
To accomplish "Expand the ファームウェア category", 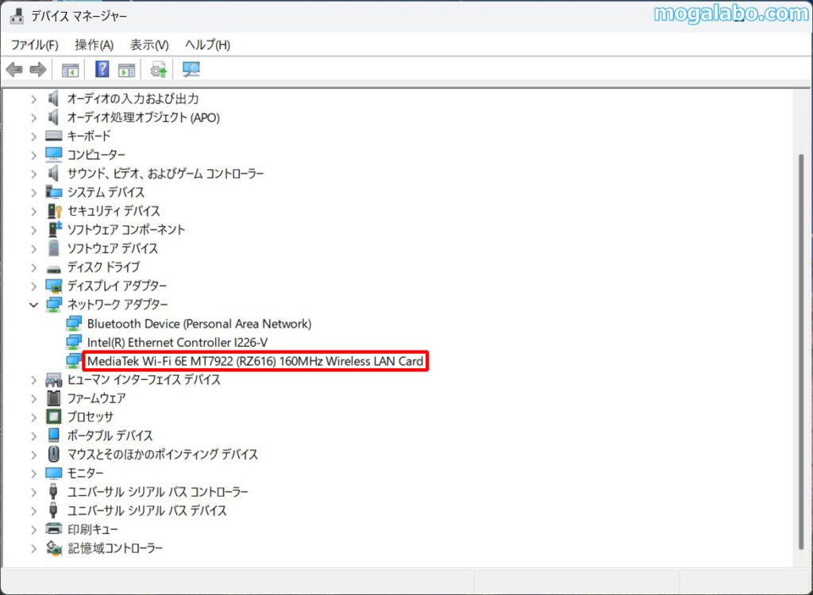I will click(x=33, y=398).
